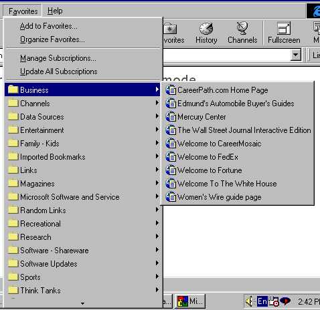Viewport: 320px width, 310px height.
Task: Expand the Magazines folder
Action: click(x=82, y=184)
